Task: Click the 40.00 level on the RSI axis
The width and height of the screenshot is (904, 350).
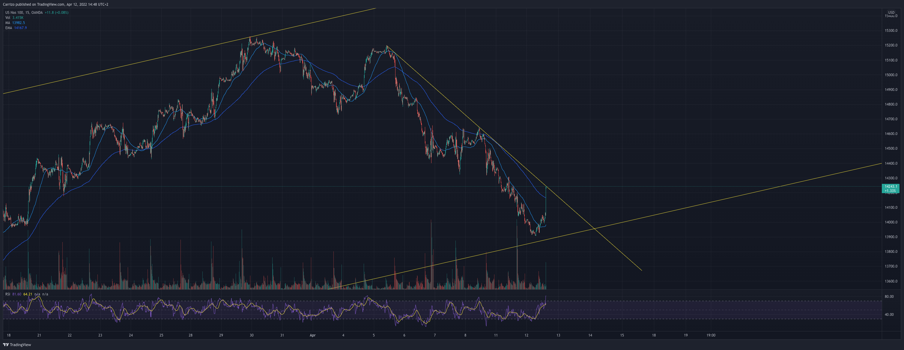Action: [x=889, y=315]
